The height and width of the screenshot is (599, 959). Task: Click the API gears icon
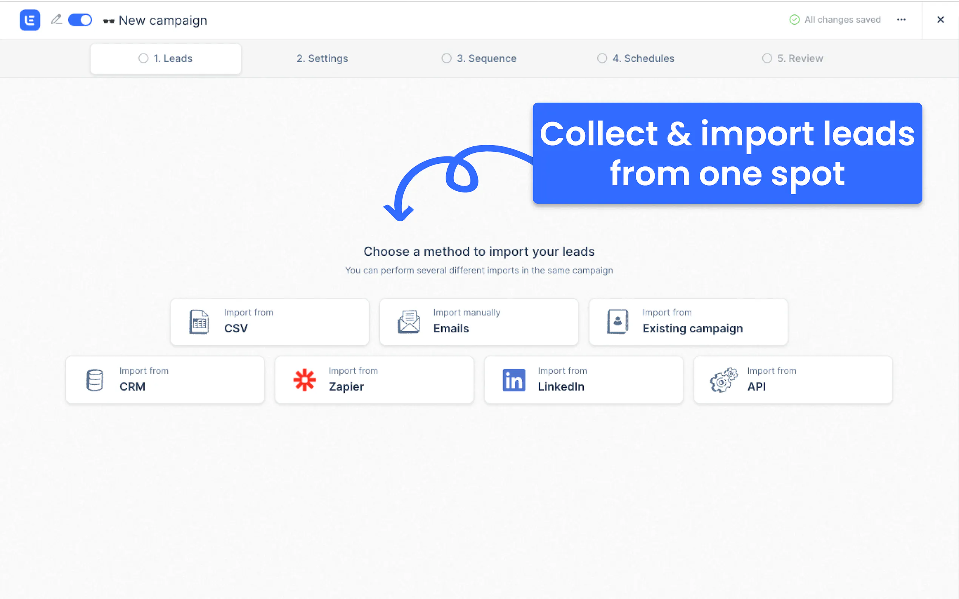pos(723,380)
